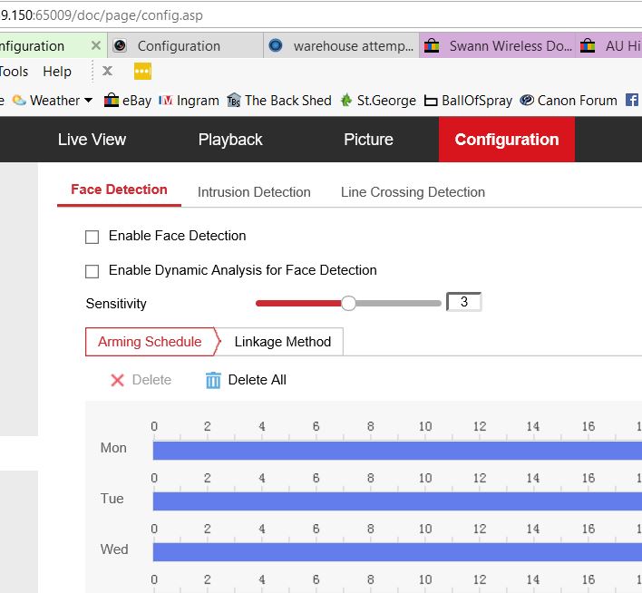This screenshot has height=593, width=642.
Task: Open the Linkage Method tab
Action: 282,342
